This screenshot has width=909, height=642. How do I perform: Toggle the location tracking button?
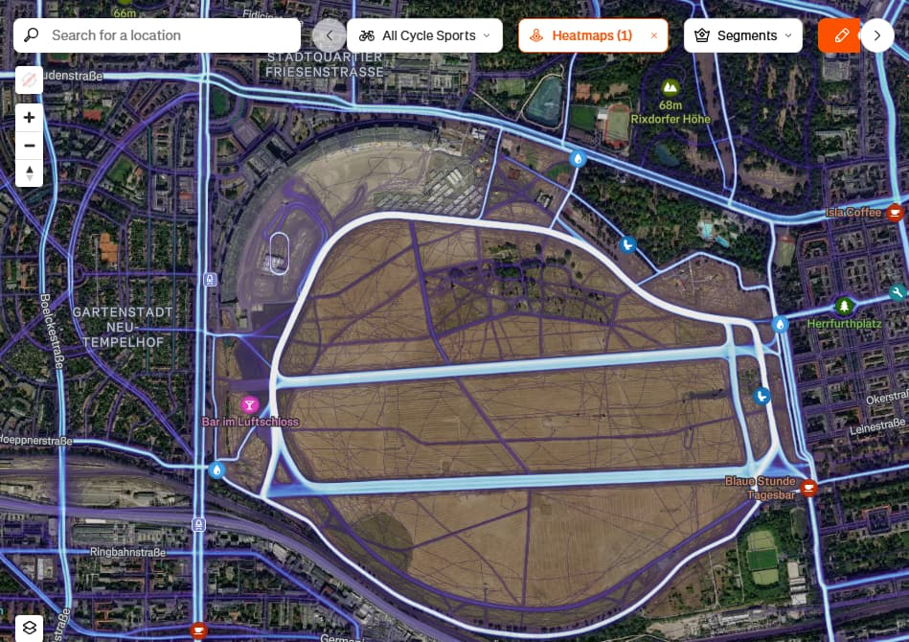[x=29, y=80]
